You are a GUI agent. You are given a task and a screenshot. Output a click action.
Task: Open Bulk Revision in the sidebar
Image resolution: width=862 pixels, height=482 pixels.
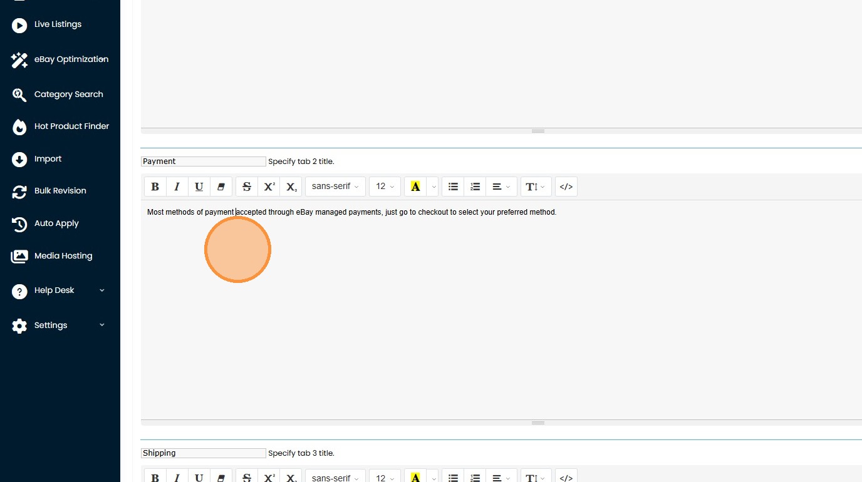tap(60, 191)
